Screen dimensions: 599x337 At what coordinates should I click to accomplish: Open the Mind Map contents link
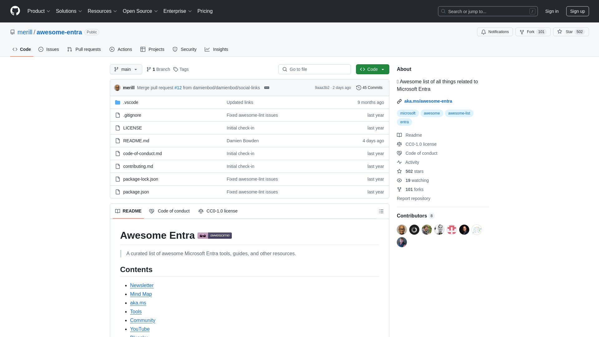(x=141, y=294)
